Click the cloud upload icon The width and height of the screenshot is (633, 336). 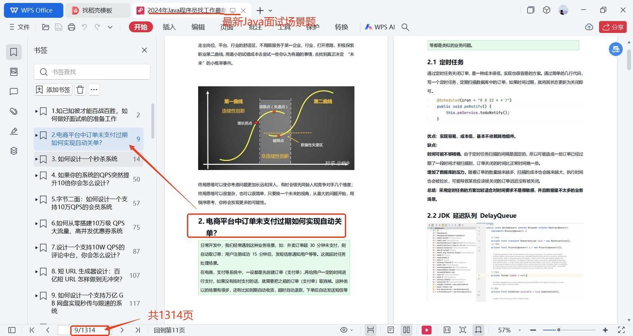click(589, 27)
